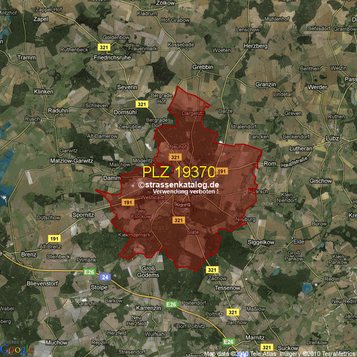Image resolution: width=357 pixels, height=357 pixels.
Task: Click the E26 shield near Karrenzin
Action: click(171, 304)
